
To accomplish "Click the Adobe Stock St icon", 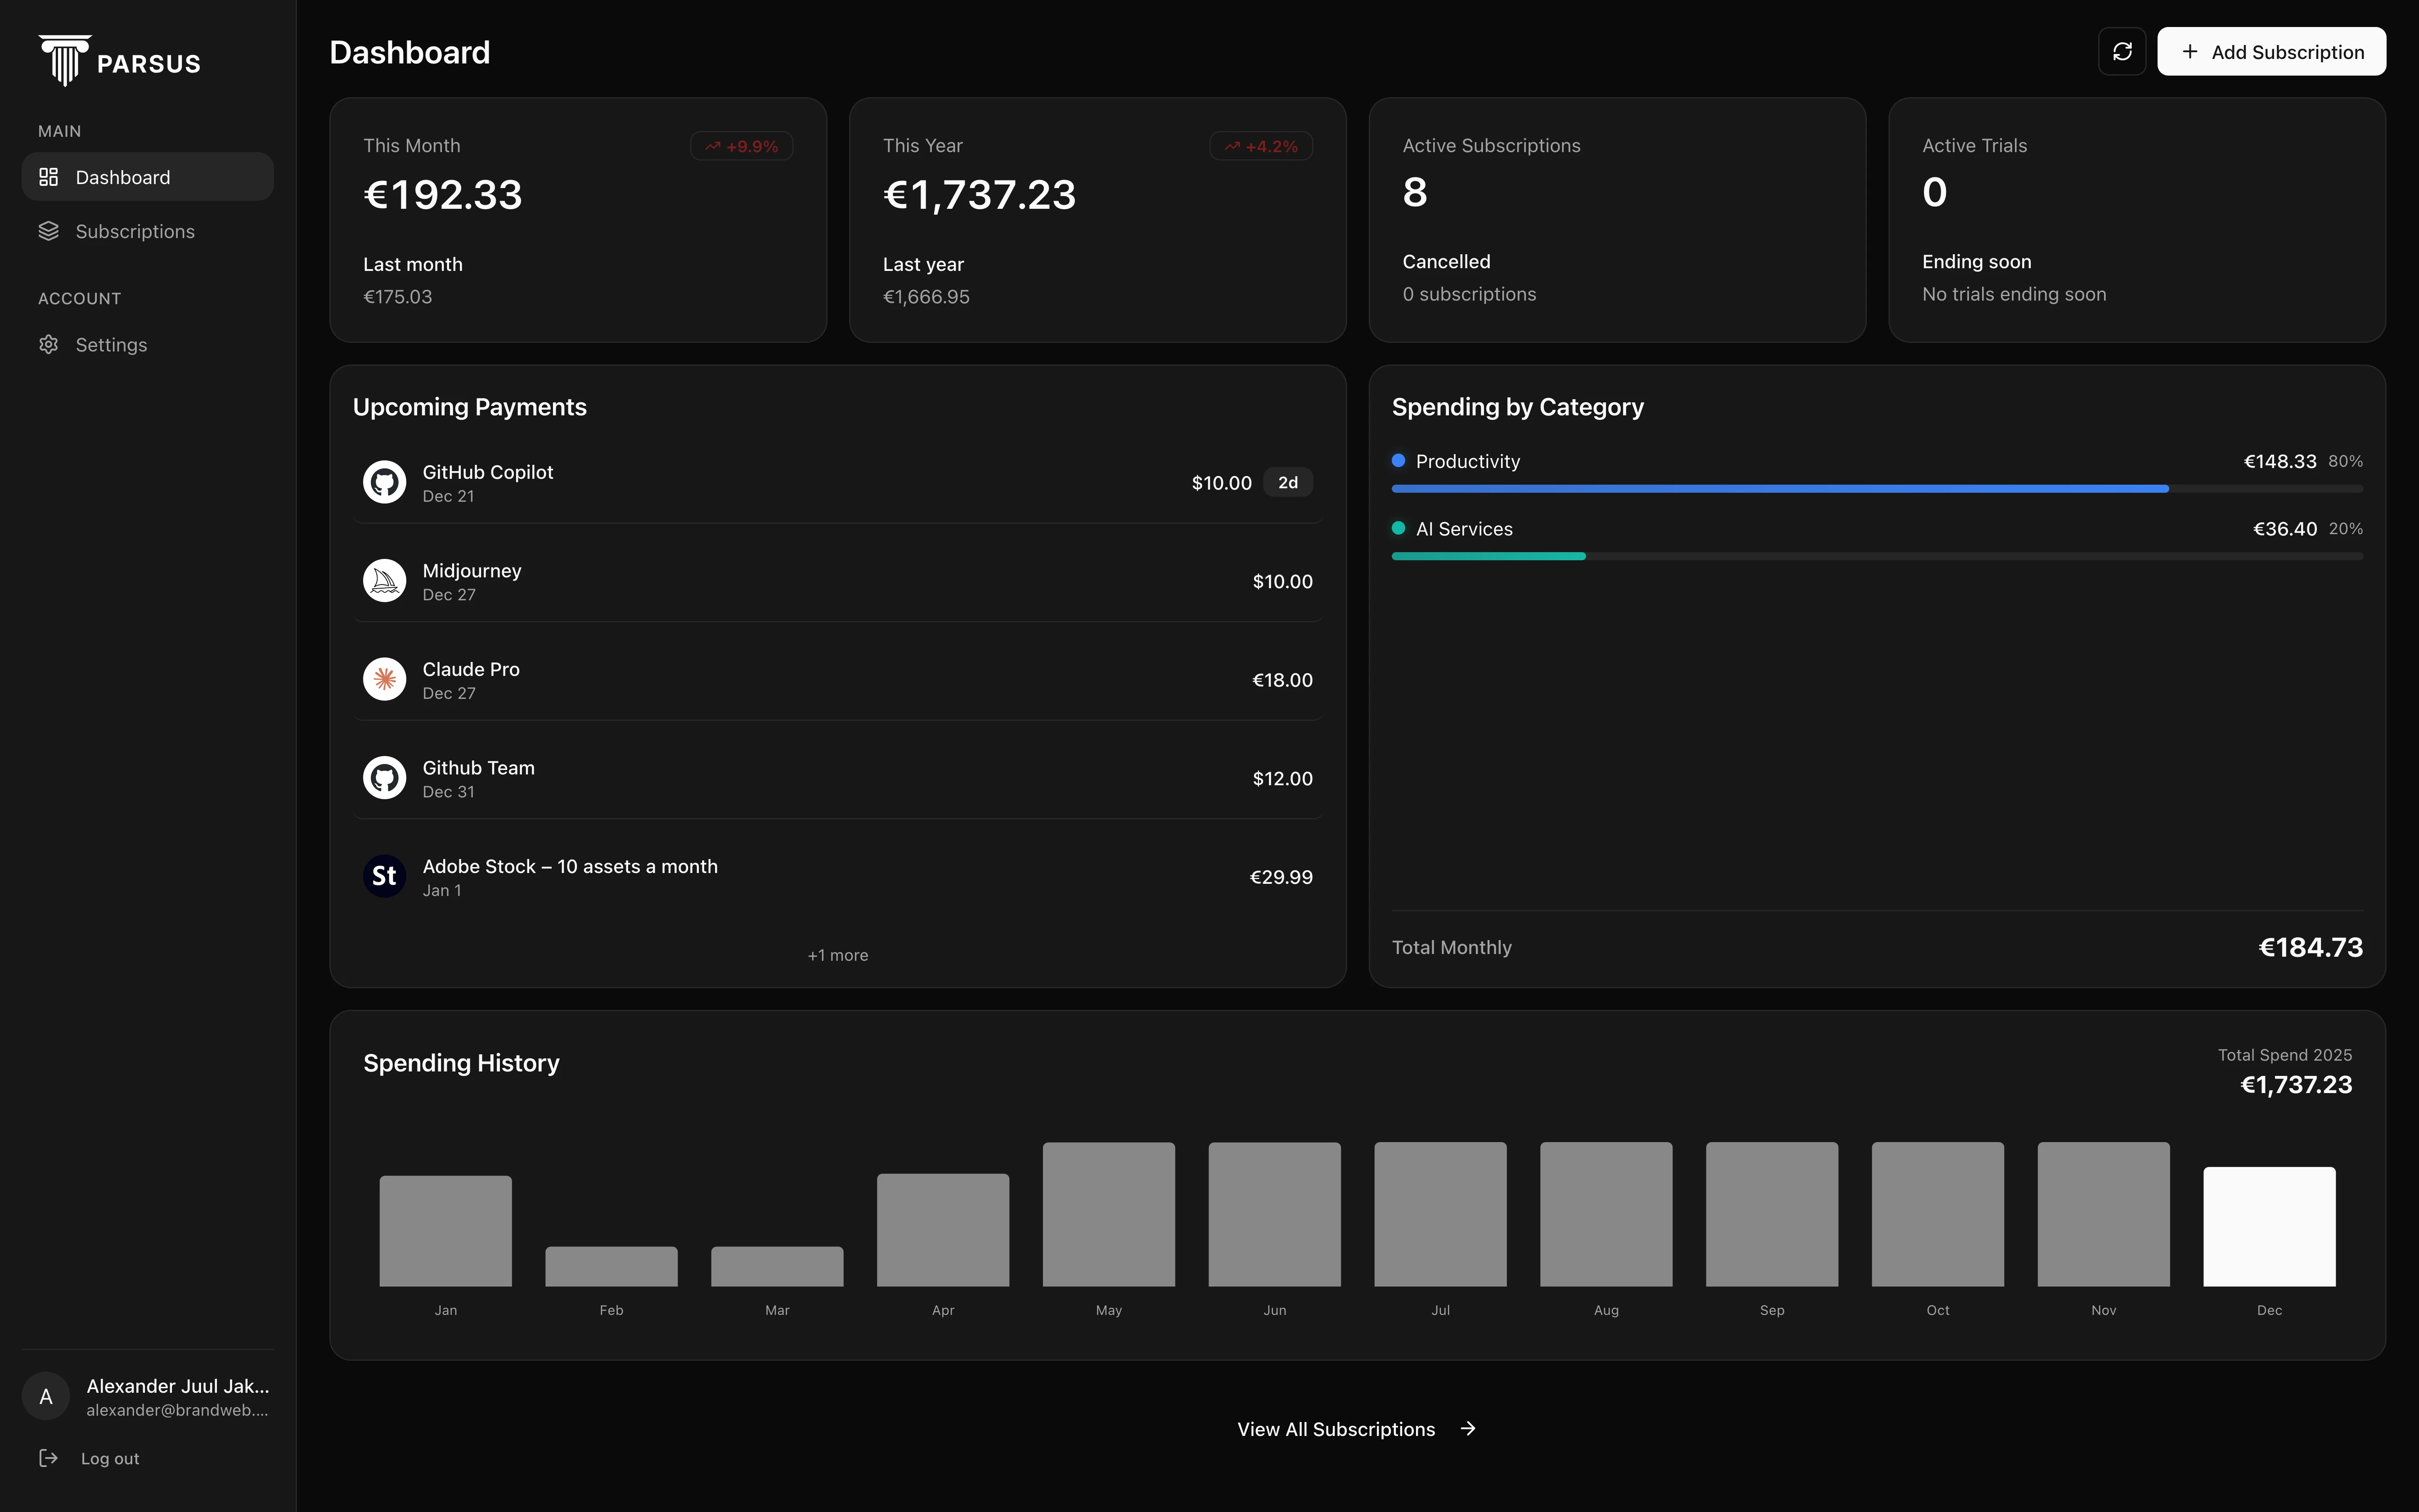I will point(384,876).
